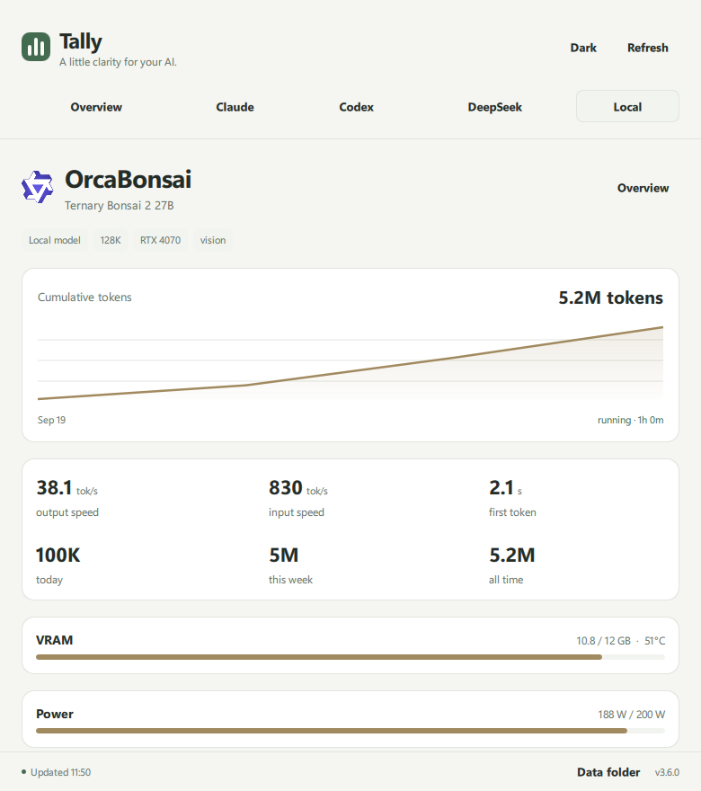
Task: Click the Power label
Action: point(55,714)
